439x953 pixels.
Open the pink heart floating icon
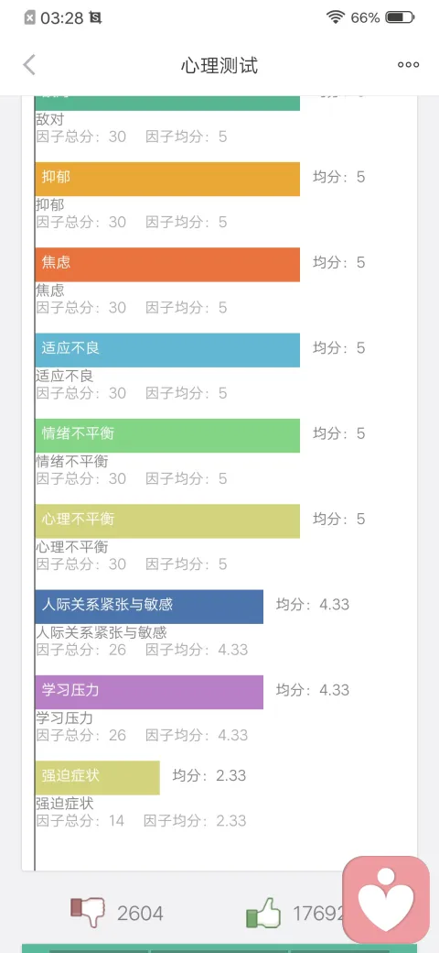pyautogui.click(x=386, y=899)
